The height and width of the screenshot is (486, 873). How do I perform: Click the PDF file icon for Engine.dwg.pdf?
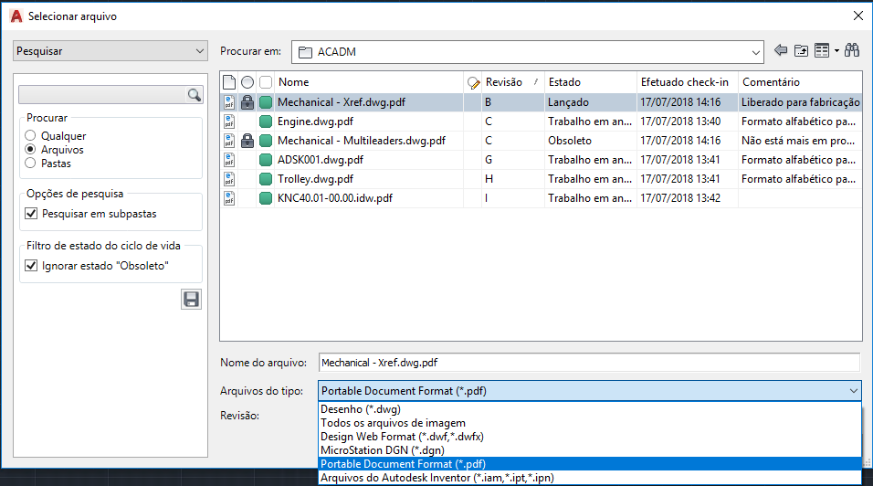(x=229, y=121)
